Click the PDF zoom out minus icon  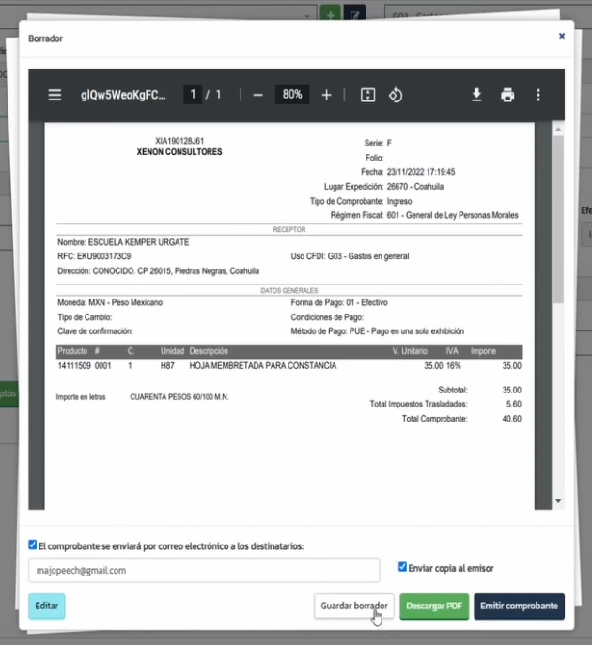[x=257, y=95]
